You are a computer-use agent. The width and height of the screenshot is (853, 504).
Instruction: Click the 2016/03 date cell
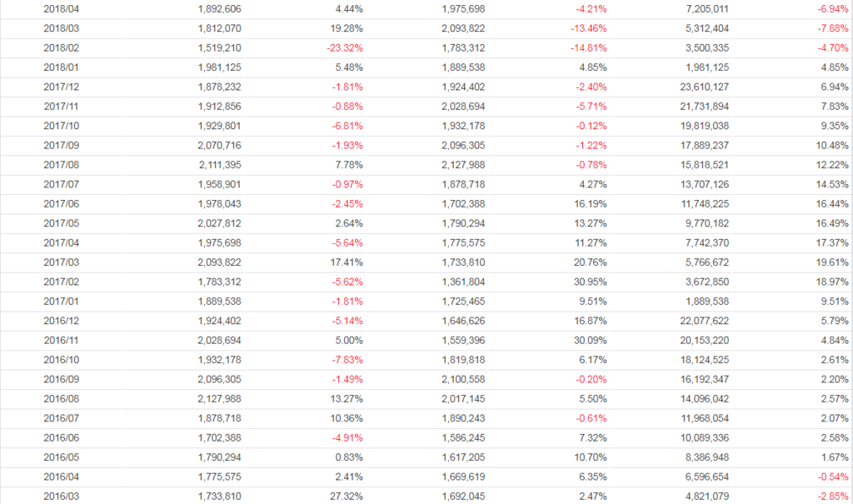(x=60, y=497)
